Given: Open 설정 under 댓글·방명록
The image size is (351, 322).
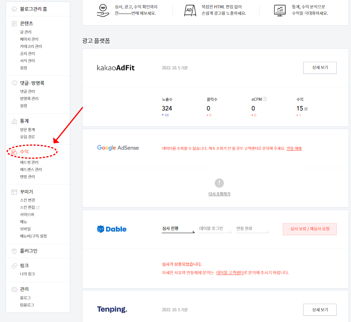Looking at the screenshot, I should 24,106.
